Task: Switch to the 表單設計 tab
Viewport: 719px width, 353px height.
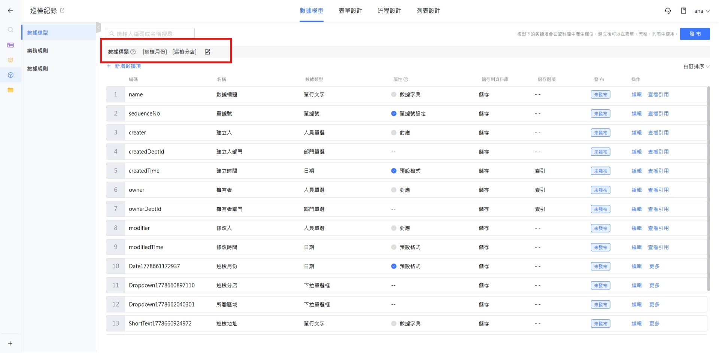Action: click(x=351, y=11)
